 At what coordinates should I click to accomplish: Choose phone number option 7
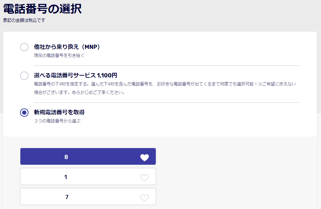point(88,197)
